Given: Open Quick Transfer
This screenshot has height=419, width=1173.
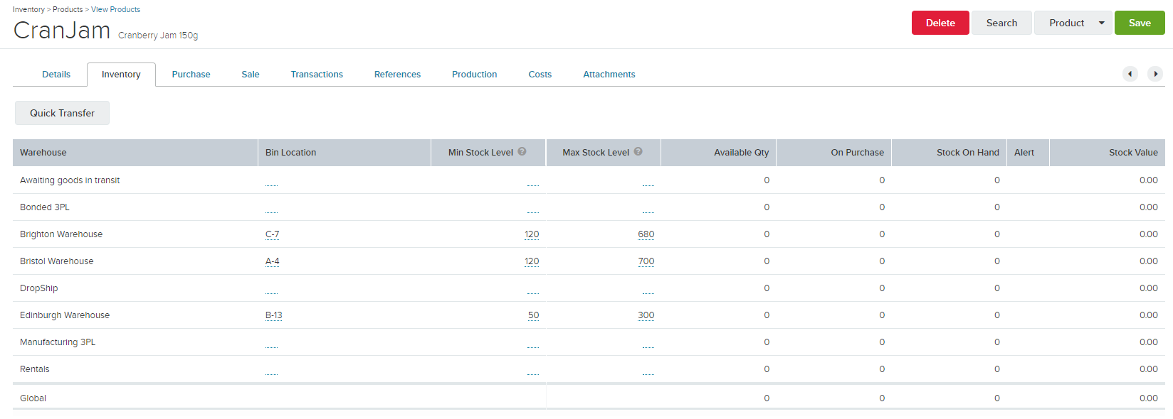Looking at the screenshot, I should (x=62, y=113).
